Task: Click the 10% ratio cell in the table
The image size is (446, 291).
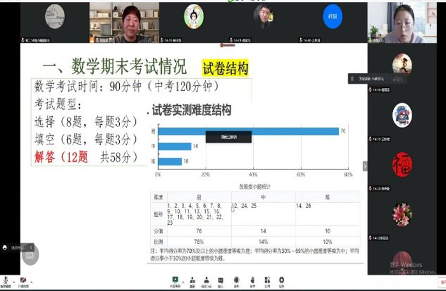Action: coord(327,242)
